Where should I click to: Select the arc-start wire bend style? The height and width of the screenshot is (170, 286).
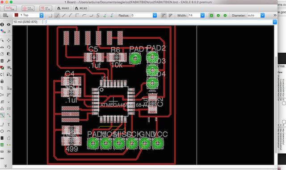(x=84, y=16)
